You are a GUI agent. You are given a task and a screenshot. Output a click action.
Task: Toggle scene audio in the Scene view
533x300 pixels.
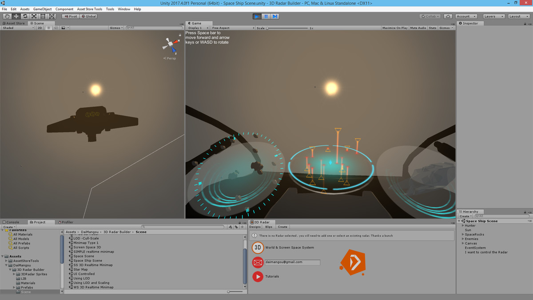click(x=56, y=28)
